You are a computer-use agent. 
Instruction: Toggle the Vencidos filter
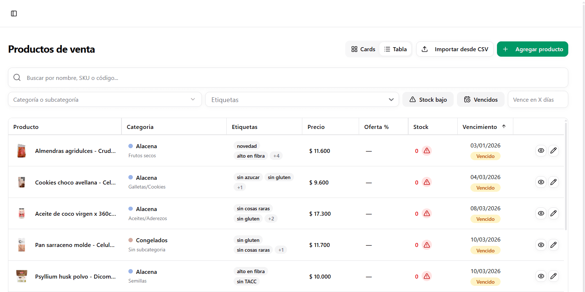481,100
